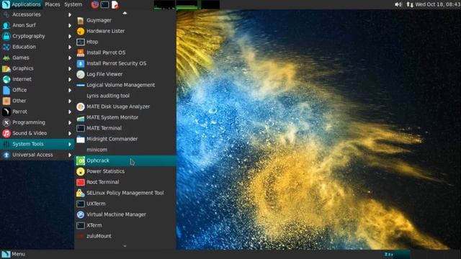461x259 pixels.
Task: Click the UXTerm icon
Action: [x=80, y=204]
